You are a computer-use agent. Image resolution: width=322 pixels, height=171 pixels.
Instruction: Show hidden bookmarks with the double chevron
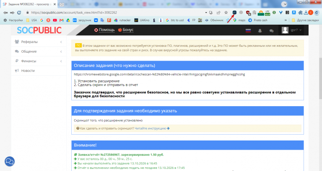[286, 20]
